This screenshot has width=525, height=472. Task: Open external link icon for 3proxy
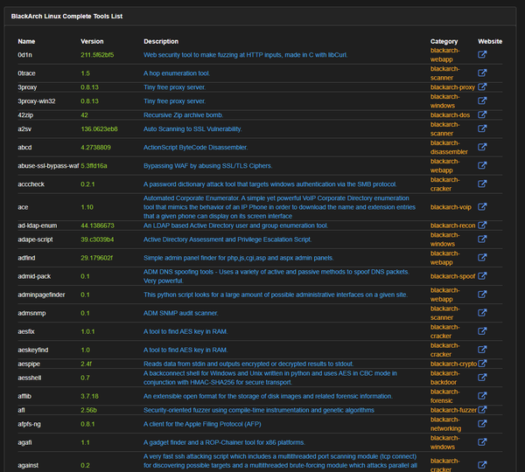[482, 87]
